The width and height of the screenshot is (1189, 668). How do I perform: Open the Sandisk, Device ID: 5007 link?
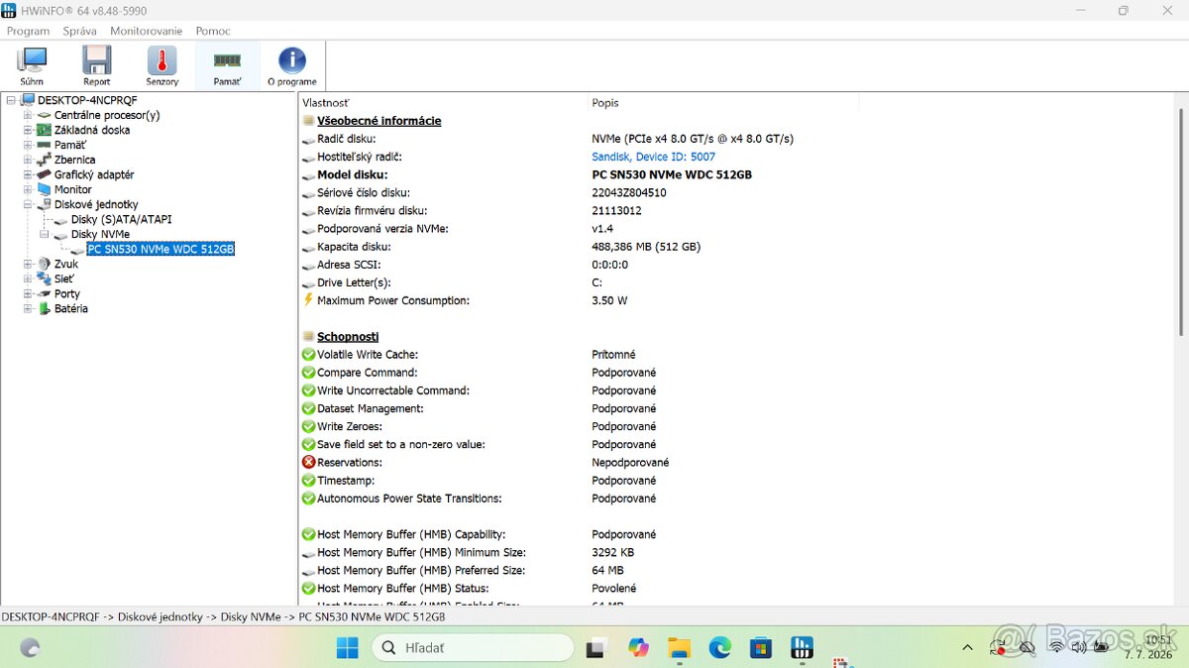[654, 157]
